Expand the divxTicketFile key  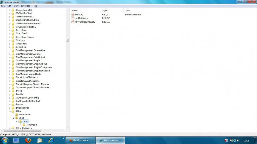tap(10, 107)
